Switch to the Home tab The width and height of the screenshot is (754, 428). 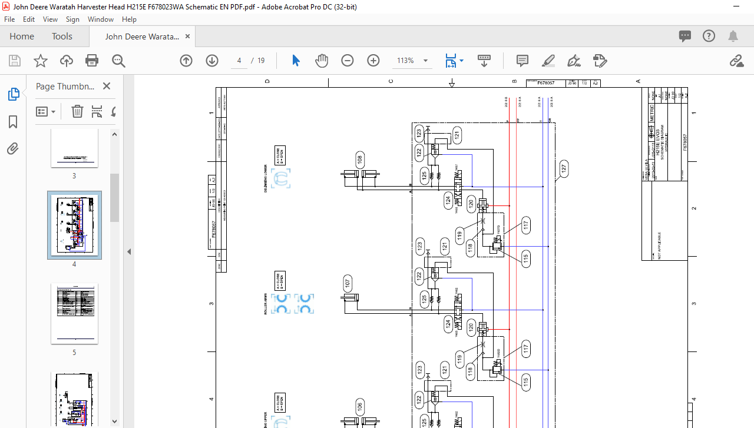[22, 37]
